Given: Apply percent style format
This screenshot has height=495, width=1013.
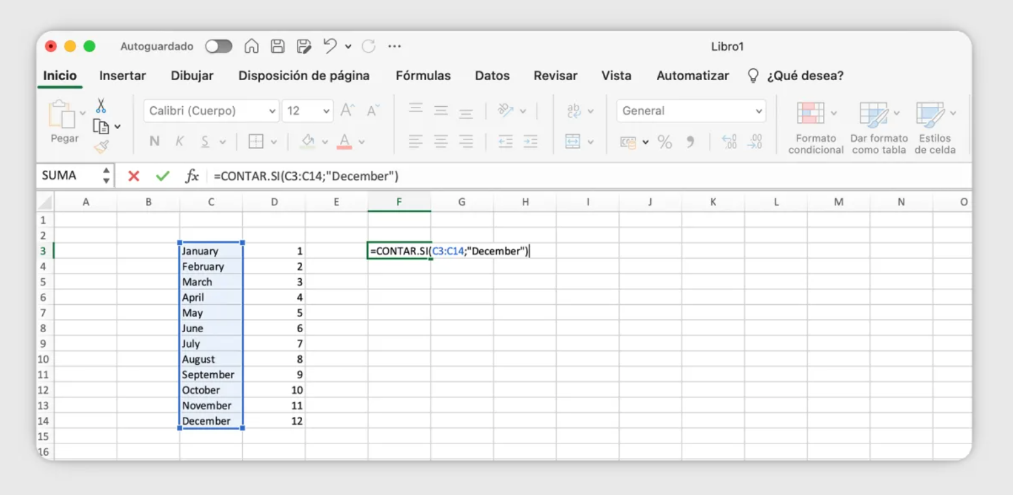Looking at the screenshot, I should point(665,142).
